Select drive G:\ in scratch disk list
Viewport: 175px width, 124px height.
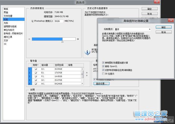[x=43, y=80]
